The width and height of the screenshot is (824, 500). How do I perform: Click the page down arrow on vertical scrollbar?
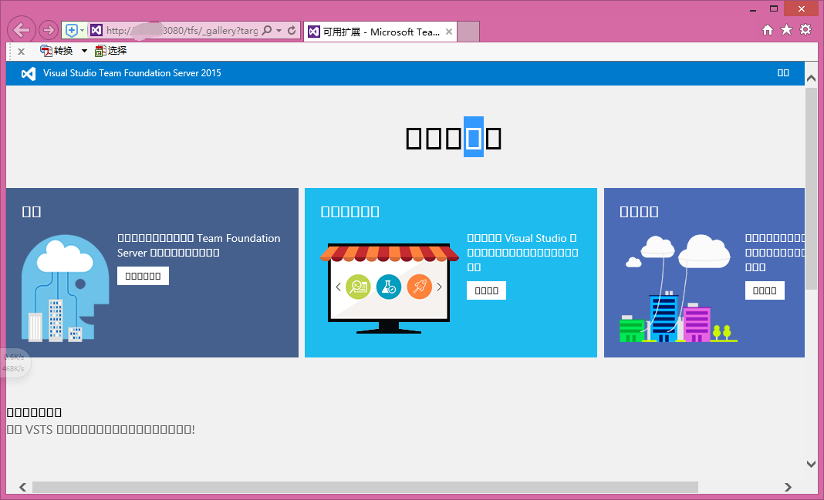(x=811, y=464)
